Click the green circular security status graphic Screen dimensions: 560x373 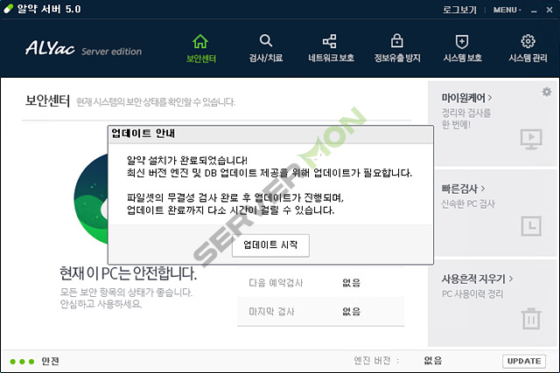tap(91, 198)
